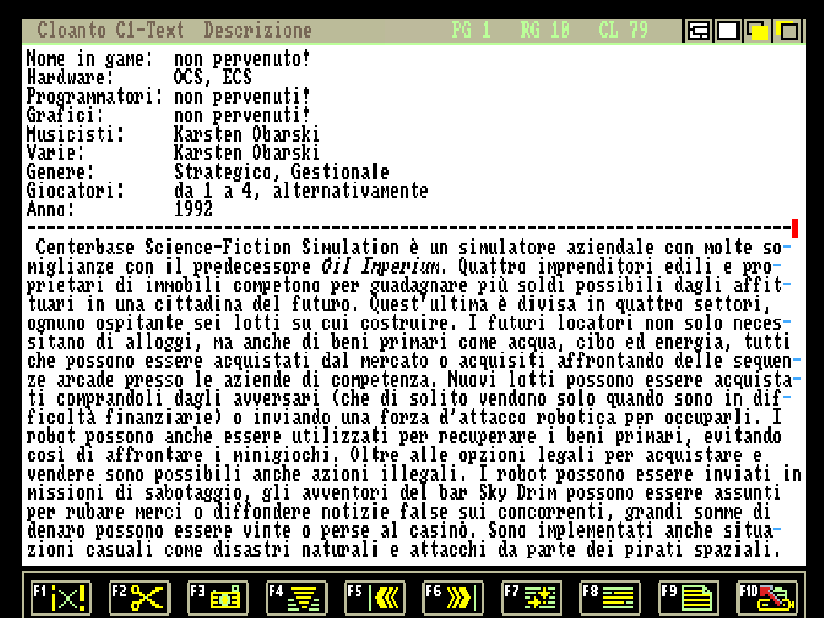
Task: Click the F2 scissors cut icon
Action: click(139, 597)
